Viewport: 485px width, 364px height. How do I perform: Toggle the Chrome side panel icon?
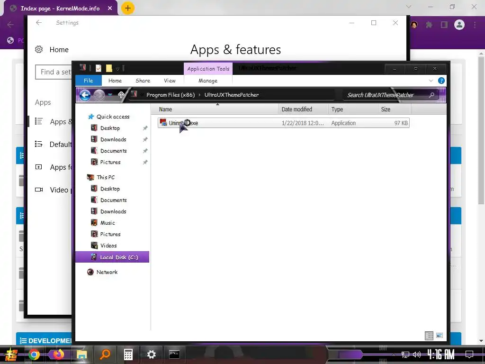click(444, 25)
